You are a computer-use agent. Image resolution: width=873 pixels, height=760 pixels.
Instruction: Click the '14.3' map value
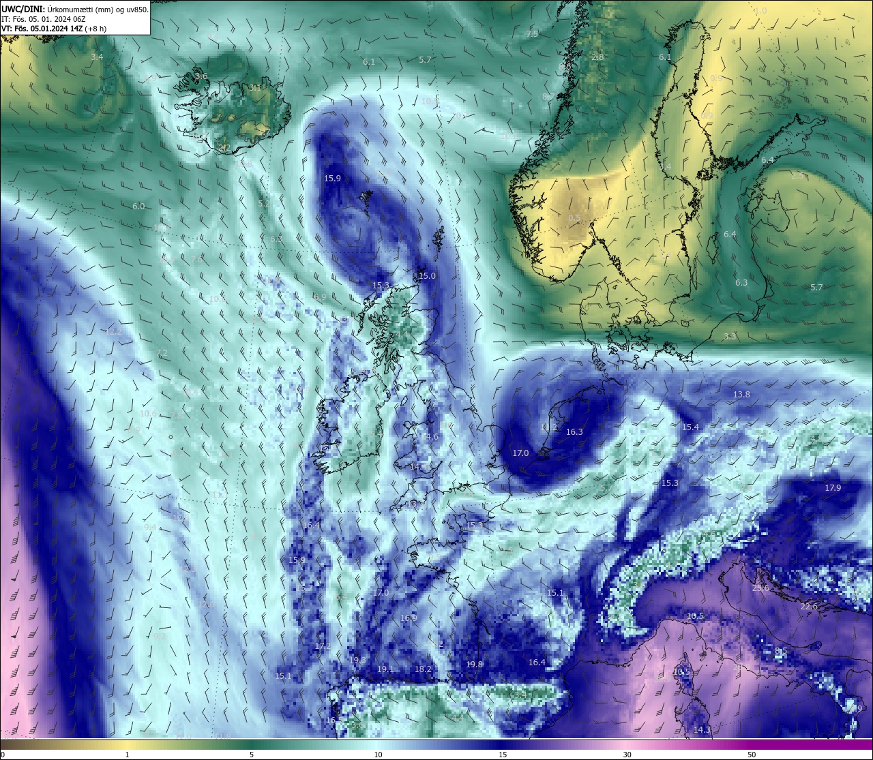coord(702,729)
